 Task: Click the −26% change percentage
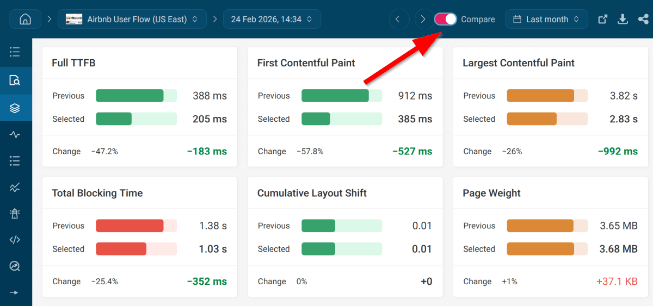[x=512, y=152]
